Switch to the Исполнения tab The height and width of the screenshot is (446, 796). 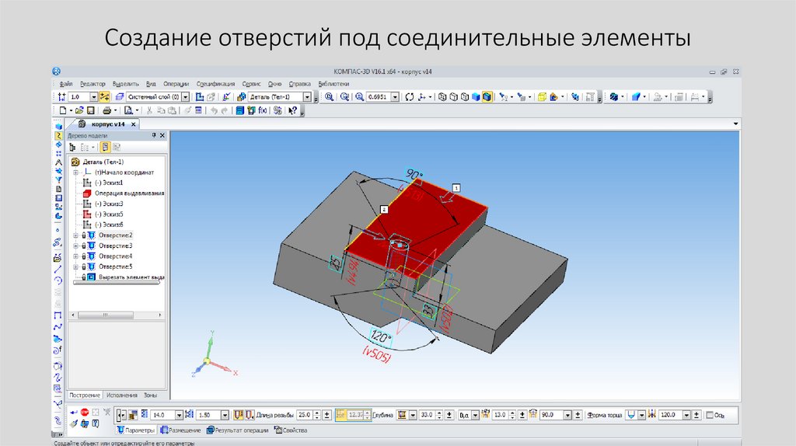(122, 395)
